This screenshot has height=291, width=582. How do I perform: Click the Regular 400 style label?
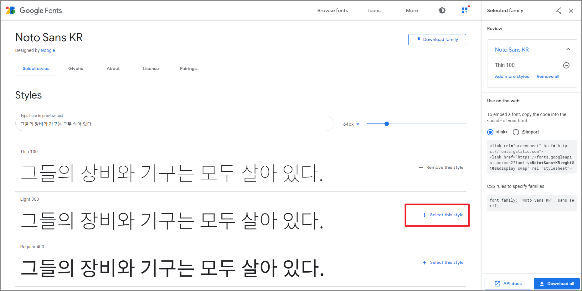tap(32, 247)
